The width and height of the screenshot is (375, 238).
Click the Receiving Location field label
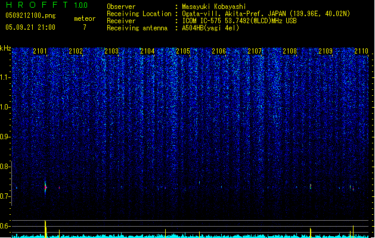pyautogui.click(x=139, y=14)
